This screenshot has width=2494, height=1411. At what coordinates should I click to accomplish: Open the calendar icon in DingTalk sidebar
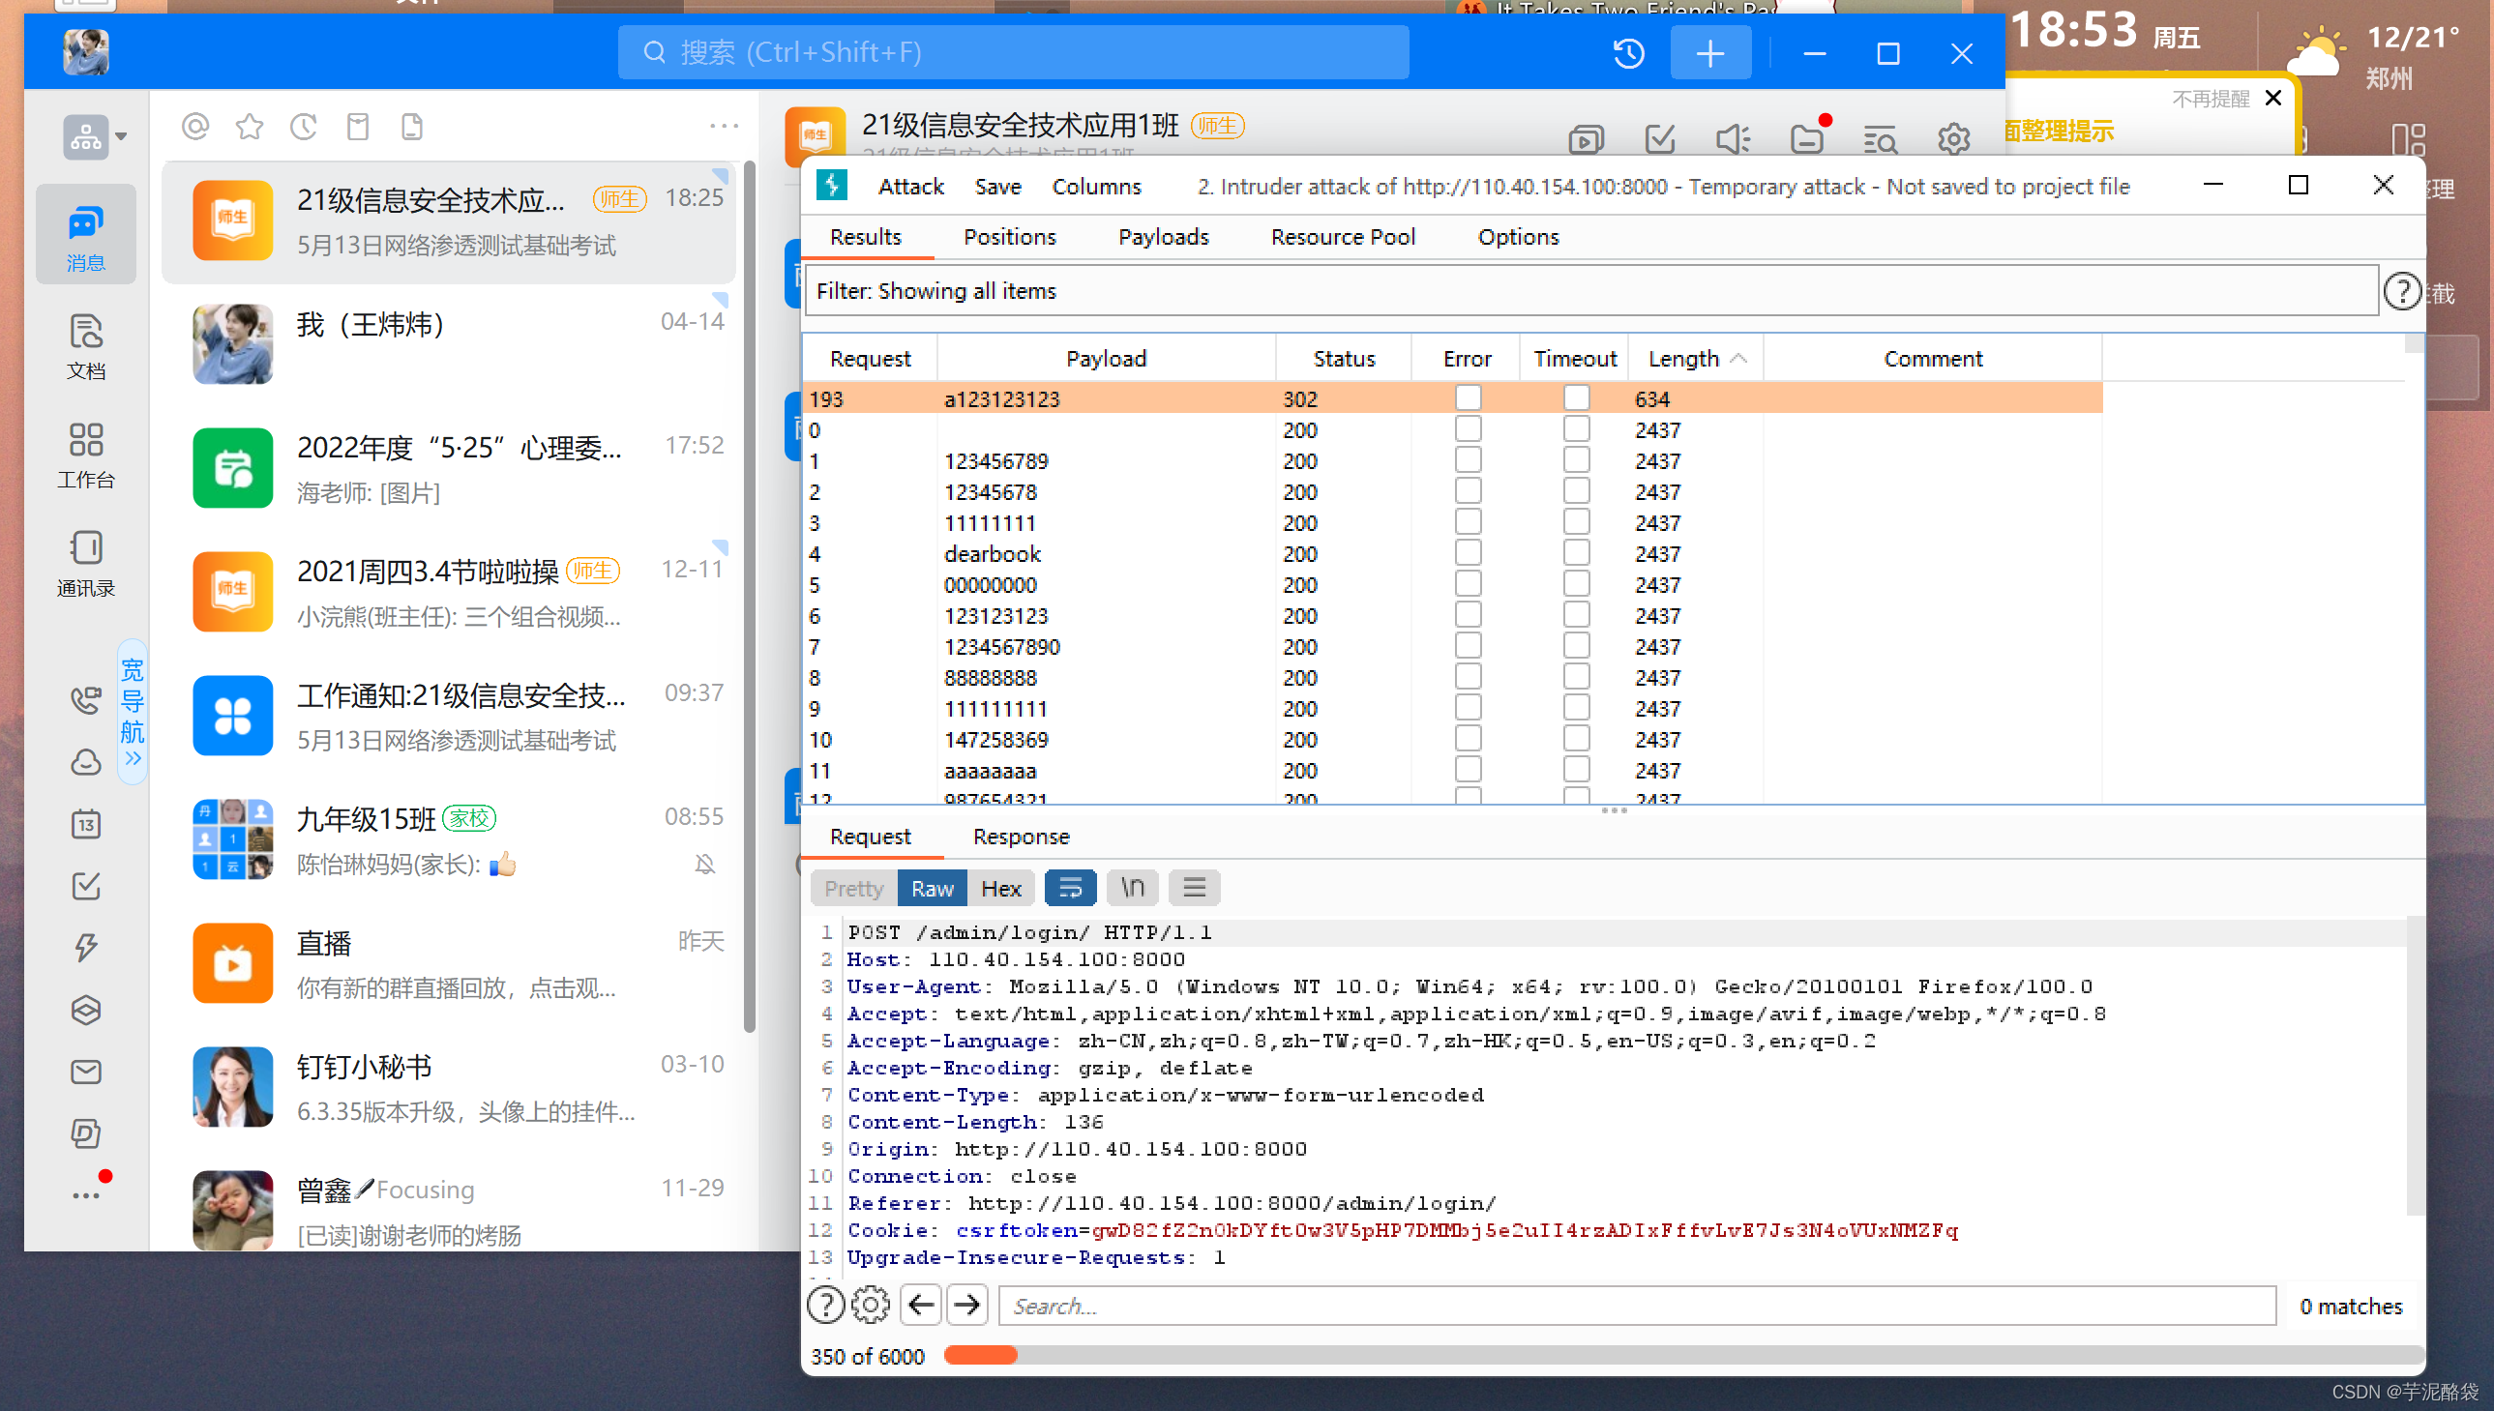pyautogui.click(x=85, y=824)
